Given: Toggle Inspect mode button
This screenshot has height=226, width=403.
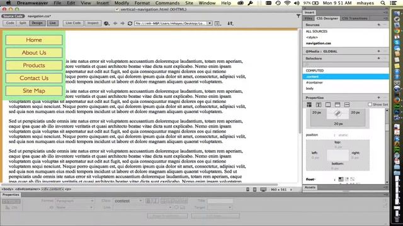Looking at the screenshot, I should pyautogui.click(x=93, y=23).
